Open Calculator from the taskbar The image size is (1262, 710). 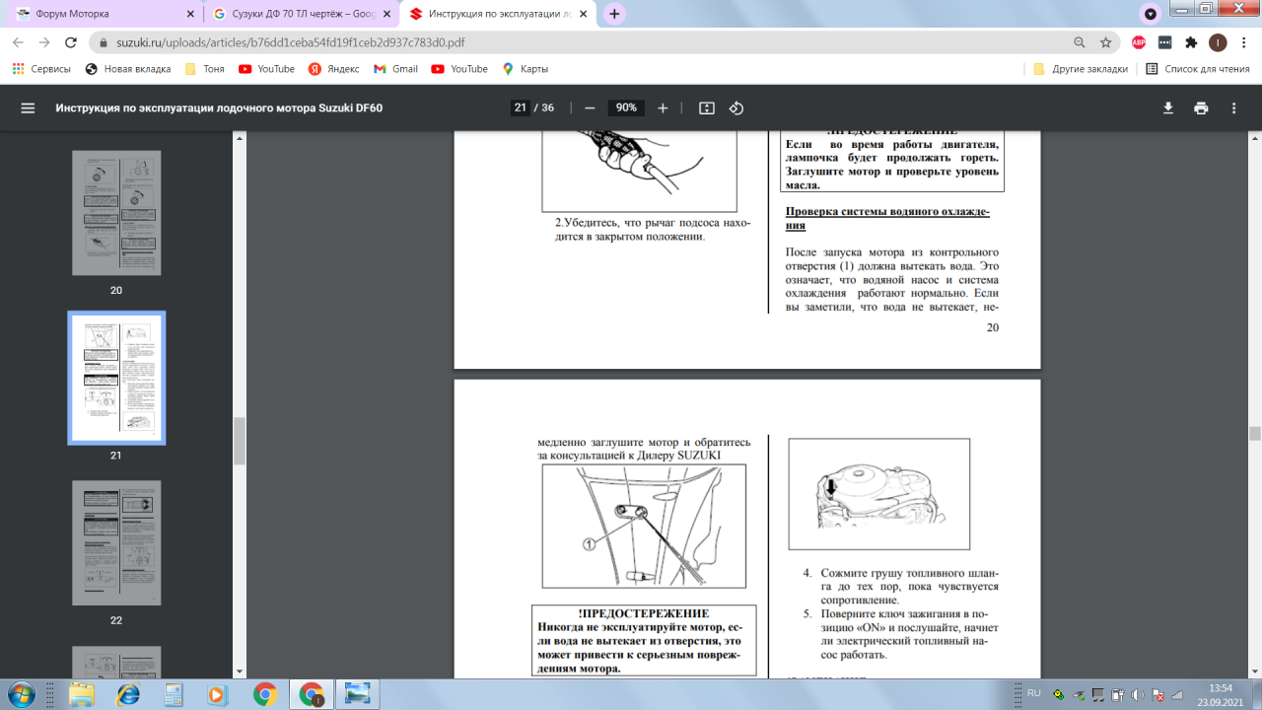coord(174,693)
